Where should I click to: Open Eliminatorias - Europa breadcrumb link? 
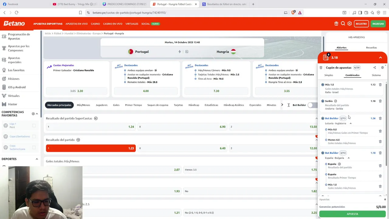pos(88,33)
